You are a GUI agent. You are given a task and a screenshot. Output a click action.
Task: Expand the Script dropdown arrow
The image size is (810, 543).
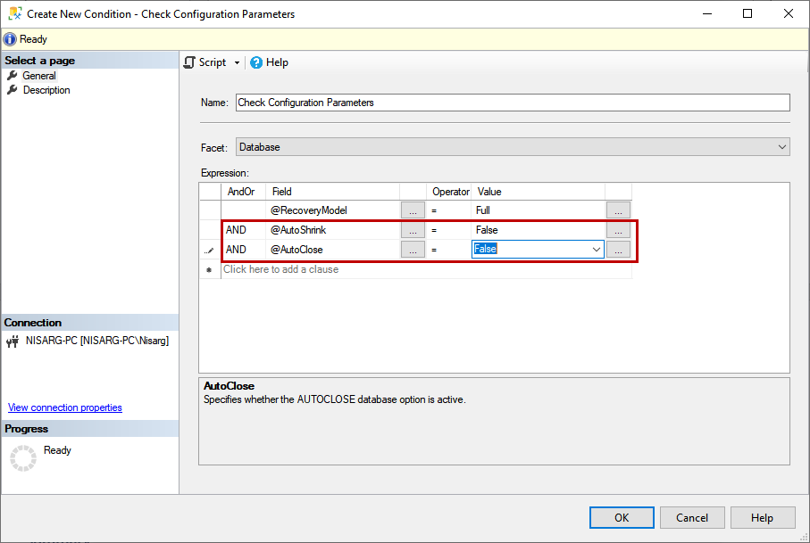pos(237,62)
